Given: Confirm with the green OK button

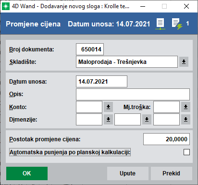Looking at the screenshot, I should [27, 173].
